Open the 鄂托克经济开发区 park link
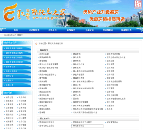The height and width of the screenshot is (130, 143). tap(47, 122)
